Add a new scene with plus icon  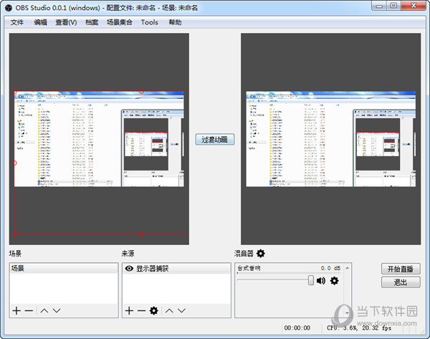pos(16,310)
